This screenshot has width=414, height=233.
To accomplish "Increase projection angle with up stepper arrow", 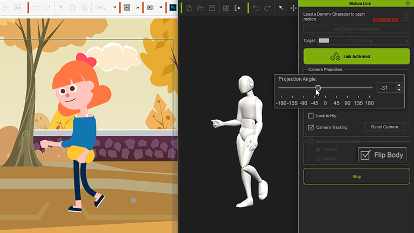I will click(399, 85).
